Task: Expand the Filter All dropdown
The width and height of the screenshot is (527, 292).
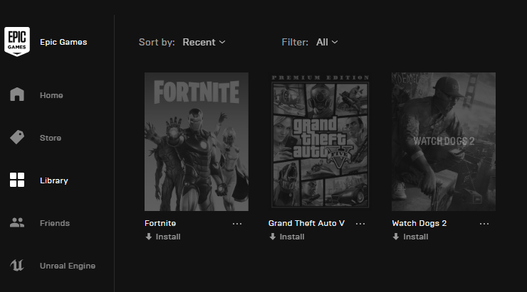Action: point(327,42)
